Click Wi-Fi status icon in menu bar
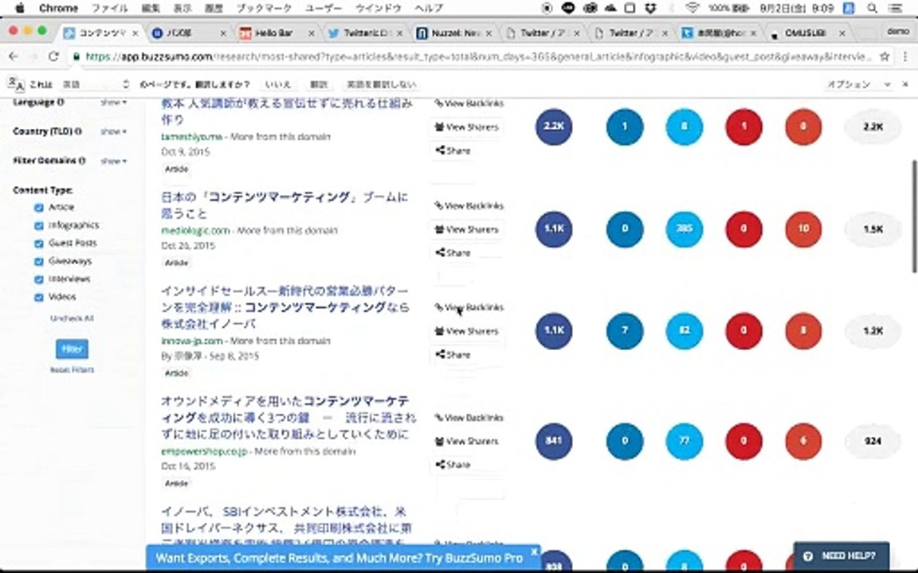Image resolution: width=918 pixels, height=573 pixels. click(x=692, y=8)
